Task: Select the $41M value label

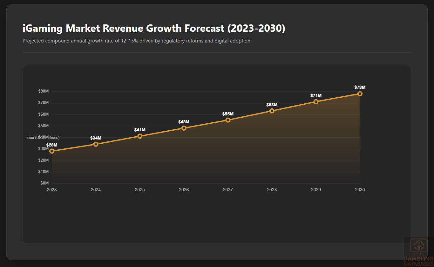Action: point(140,130)
